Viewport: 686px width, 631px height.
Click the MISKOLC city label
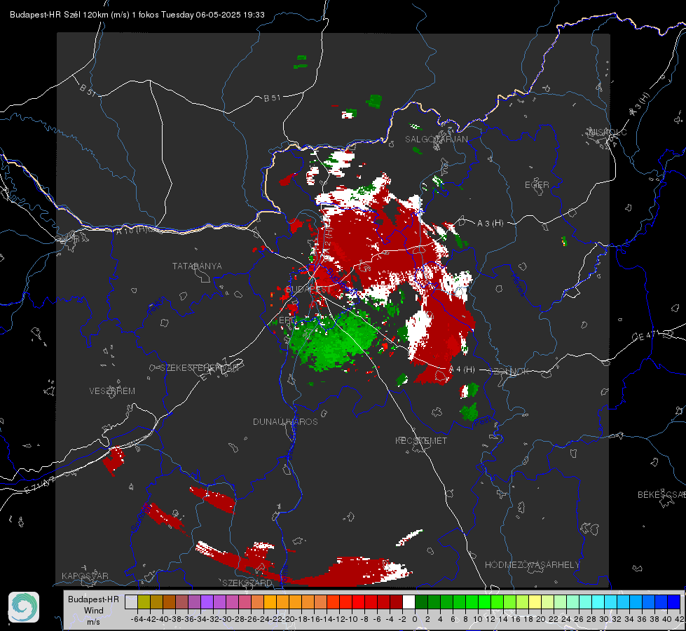click(608, 132)
